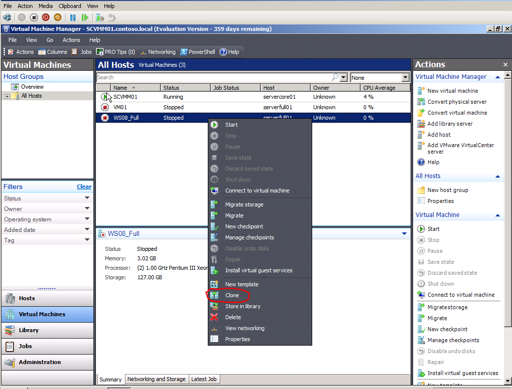Collapse the Virtual Machine Manager actions section
This screenshot has height=389, width=512.
498,77
